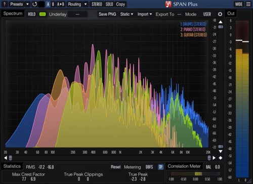Click Save PNG button
Image resolution: width=253 pixels, height=184 pixels.
click(x=107, y=14)
